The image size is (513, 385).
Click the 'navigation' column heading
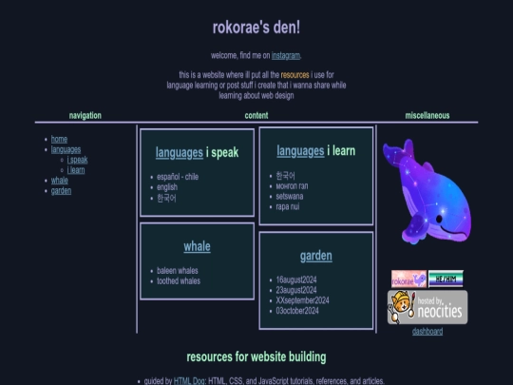(x=85, y=116)
